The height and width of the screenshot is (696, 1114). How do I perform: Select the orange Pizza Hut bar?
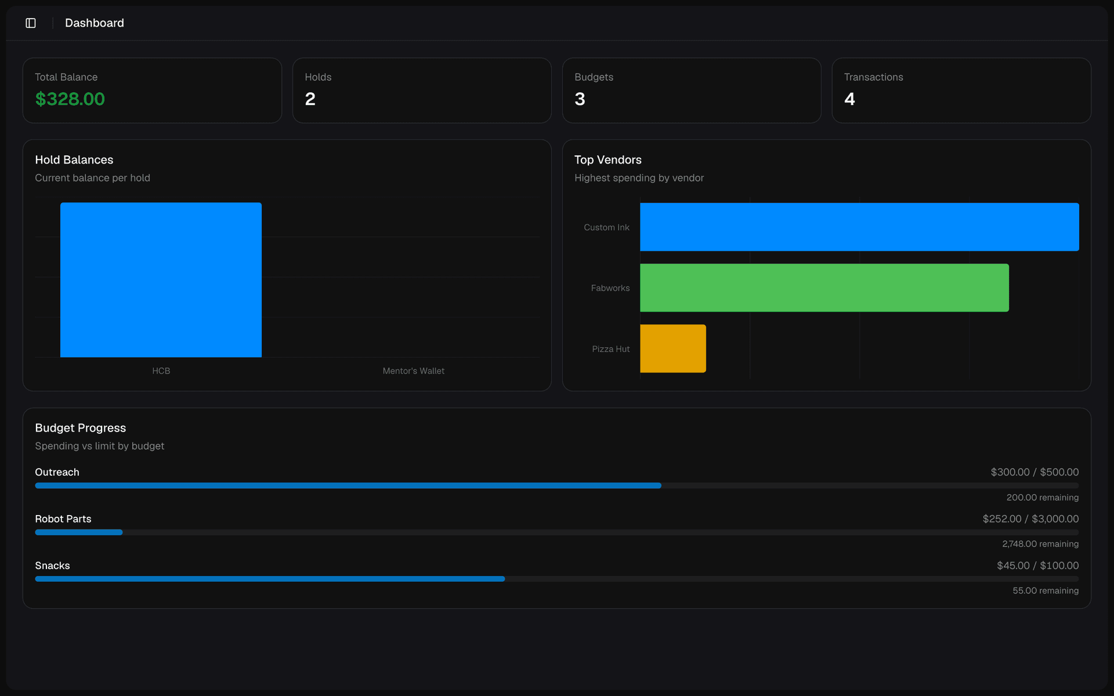tap(673, 349)
